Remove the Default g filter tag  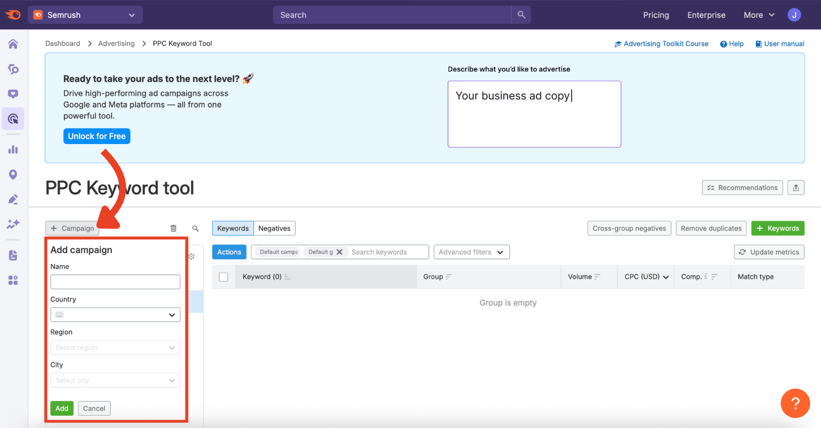(x=339, y=252)
